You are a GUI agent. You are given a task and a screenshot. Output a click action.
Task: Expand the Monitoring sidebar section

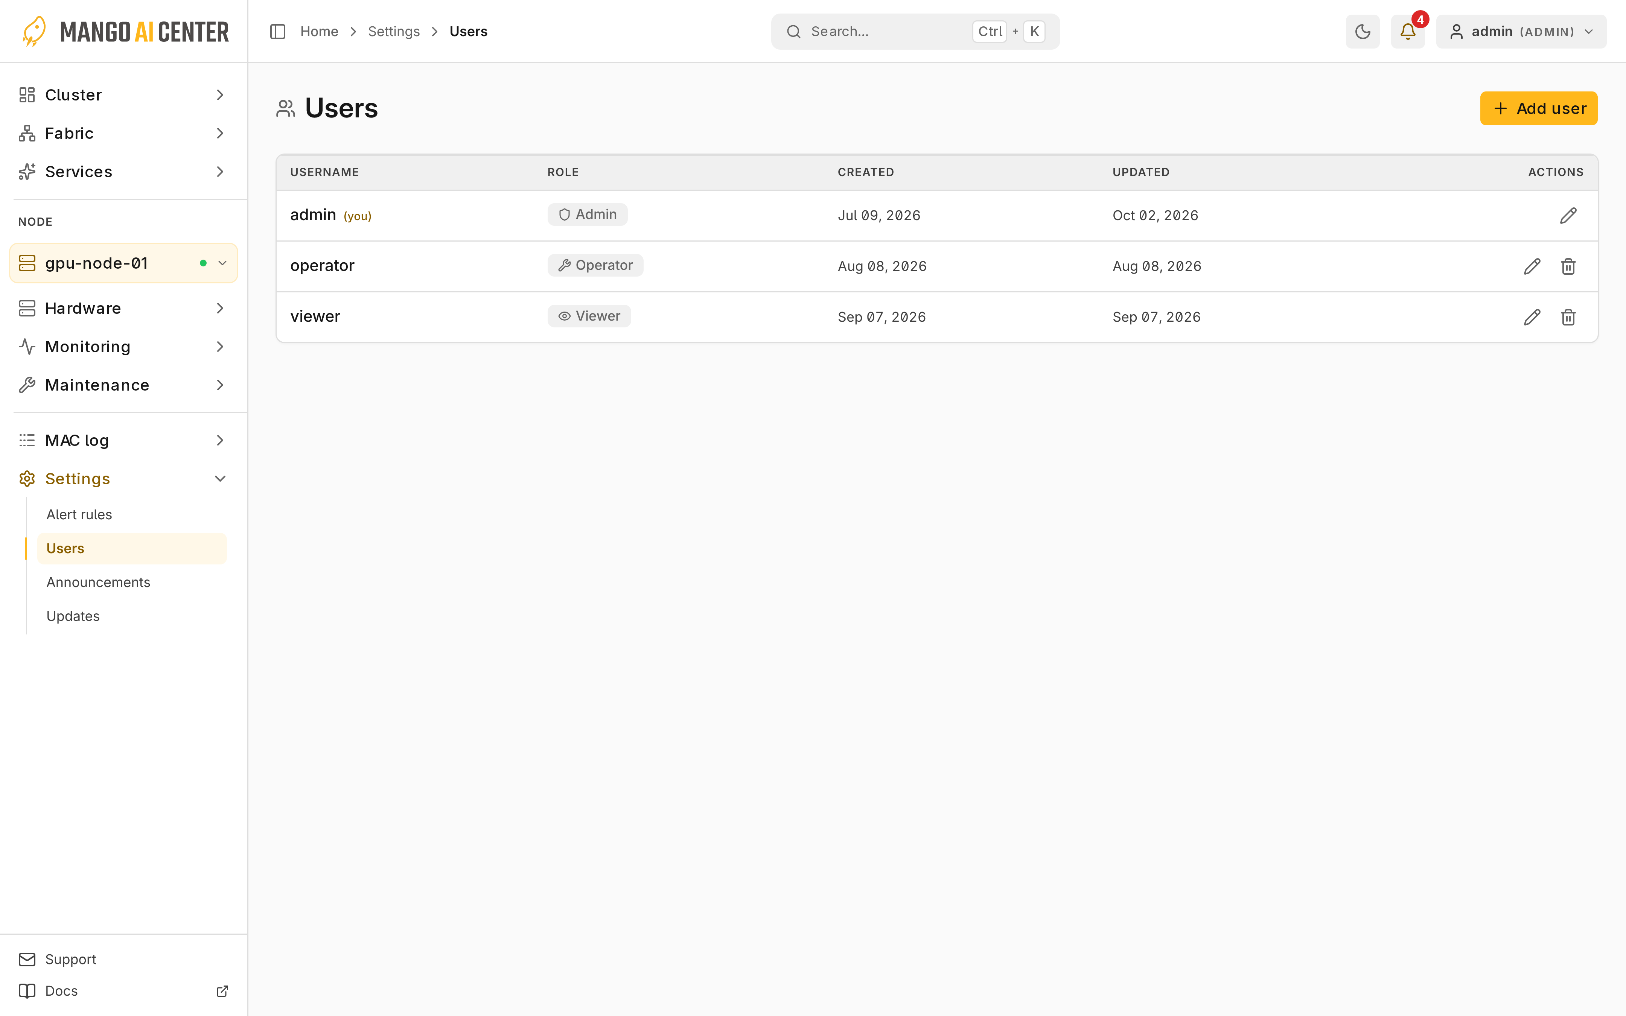123,347
